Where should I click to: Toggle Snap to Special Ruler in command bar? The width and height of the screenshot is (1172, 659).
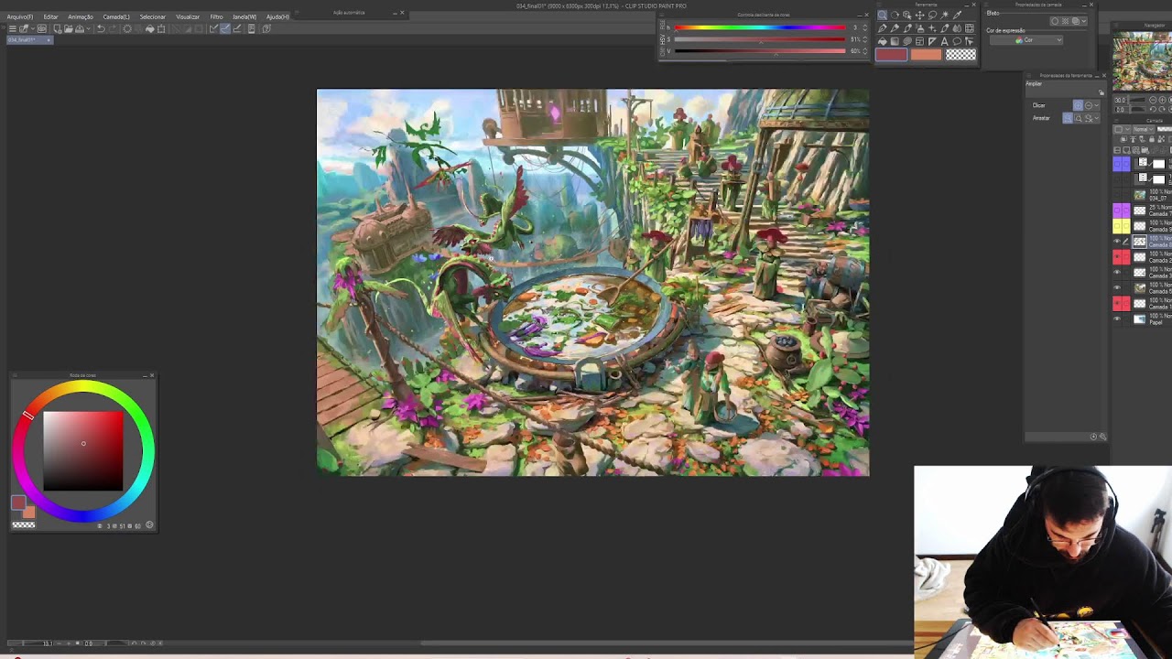[225, 28]
